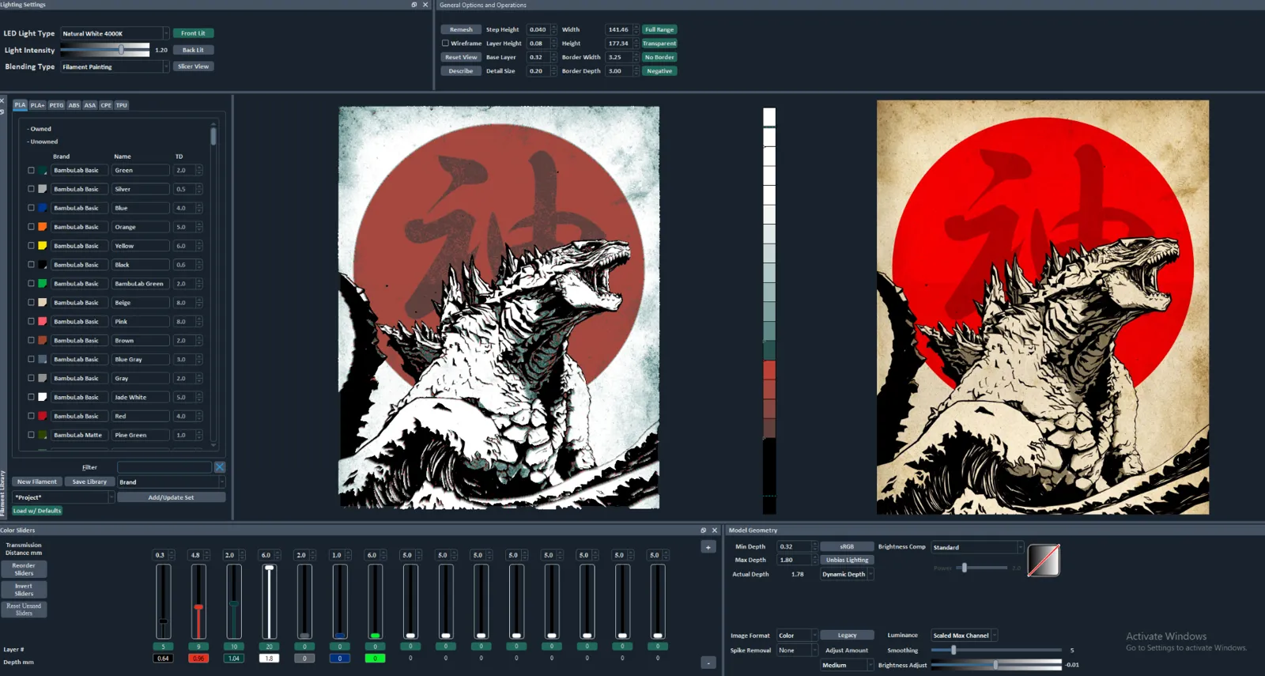Check the Red filament checkbox
The width and height of the screenshot is (1265, 676).
pyautogui.click(x=31, y=416)
